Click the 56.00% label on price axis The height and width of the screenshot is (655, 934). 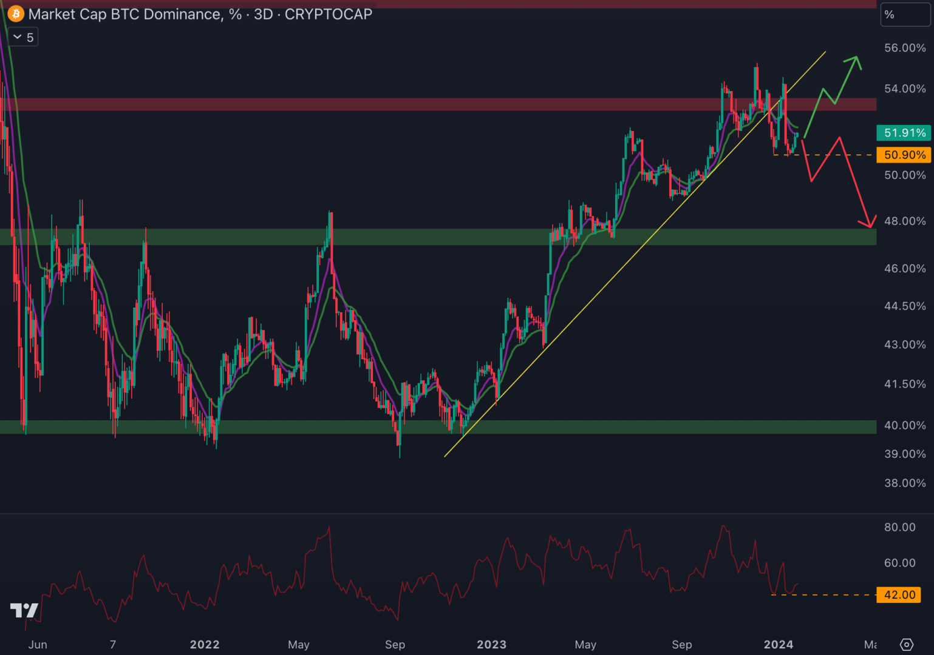tap(904, 48)
